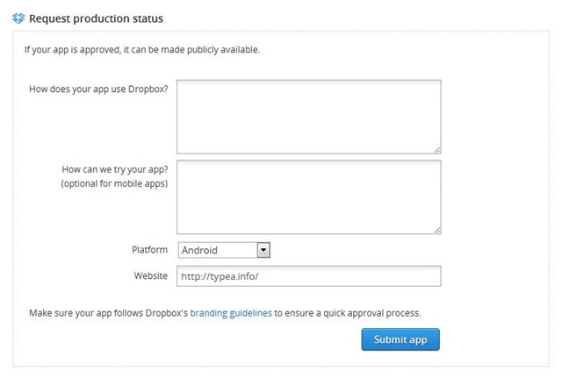Image resolution: width=562 pixels, height=378 pixels.
Task: Click the Dropbox logo icon
Action: (x=18, y=18)
